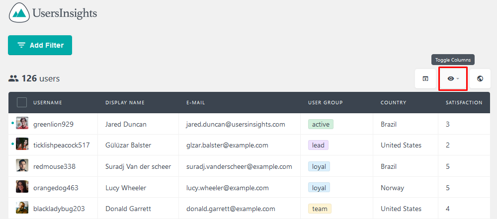Sort by the Username column header
The height and width of the screenshot is (219, 497).
[48, 103]
